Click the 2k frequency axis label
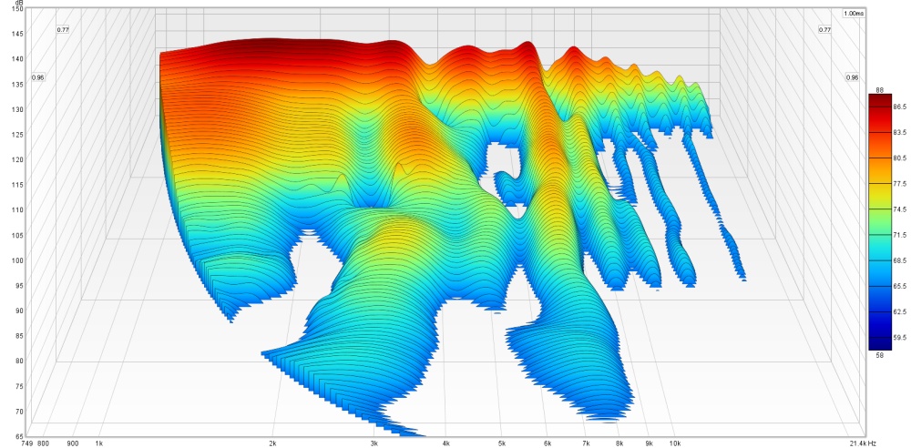The width and height of the screenshot is (911, 448). [x=271, y=443]
